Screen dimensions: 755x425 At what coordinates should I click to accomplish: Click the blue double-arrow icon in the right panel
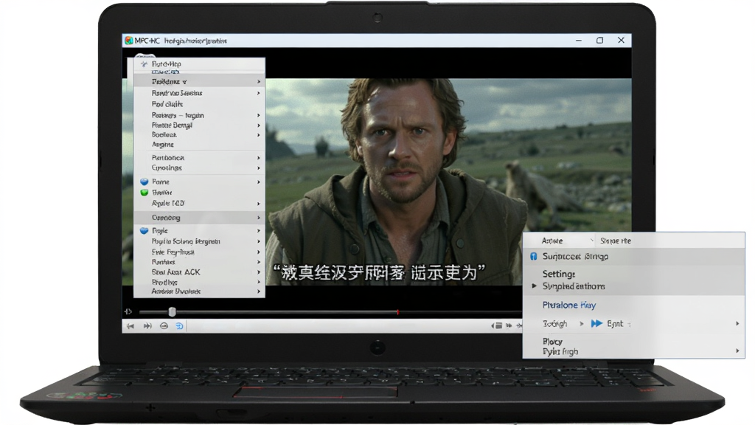click(596, 323)
